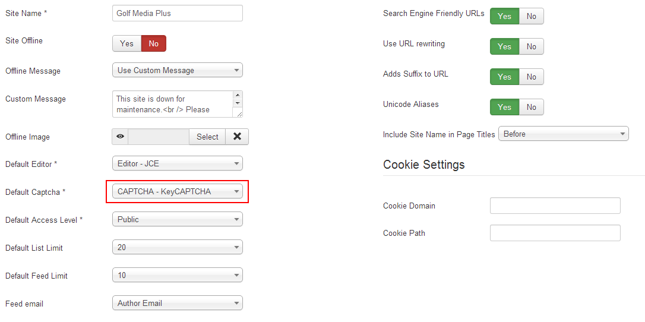Turn off Use URL rewriting
Viewport: 645px width, 322px height.
click(x=532, y=46)
